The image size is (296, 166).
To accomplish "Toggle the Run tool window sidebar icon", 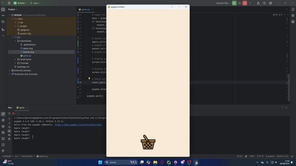I will 3,114.
